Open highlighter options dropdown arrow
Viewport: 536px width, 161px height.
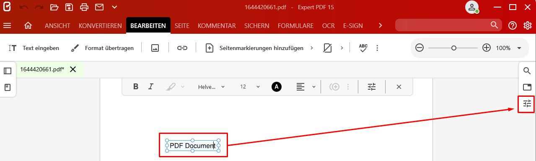click(182, 87)
